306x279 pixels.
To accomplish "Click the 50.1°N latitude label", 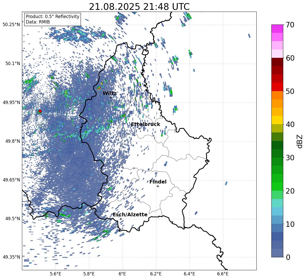I will click(13, 63).
